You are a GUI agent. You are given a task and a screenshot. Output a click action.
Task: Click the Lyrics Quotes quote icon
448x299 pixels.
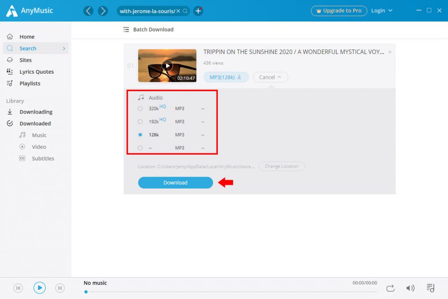[10, 71]
